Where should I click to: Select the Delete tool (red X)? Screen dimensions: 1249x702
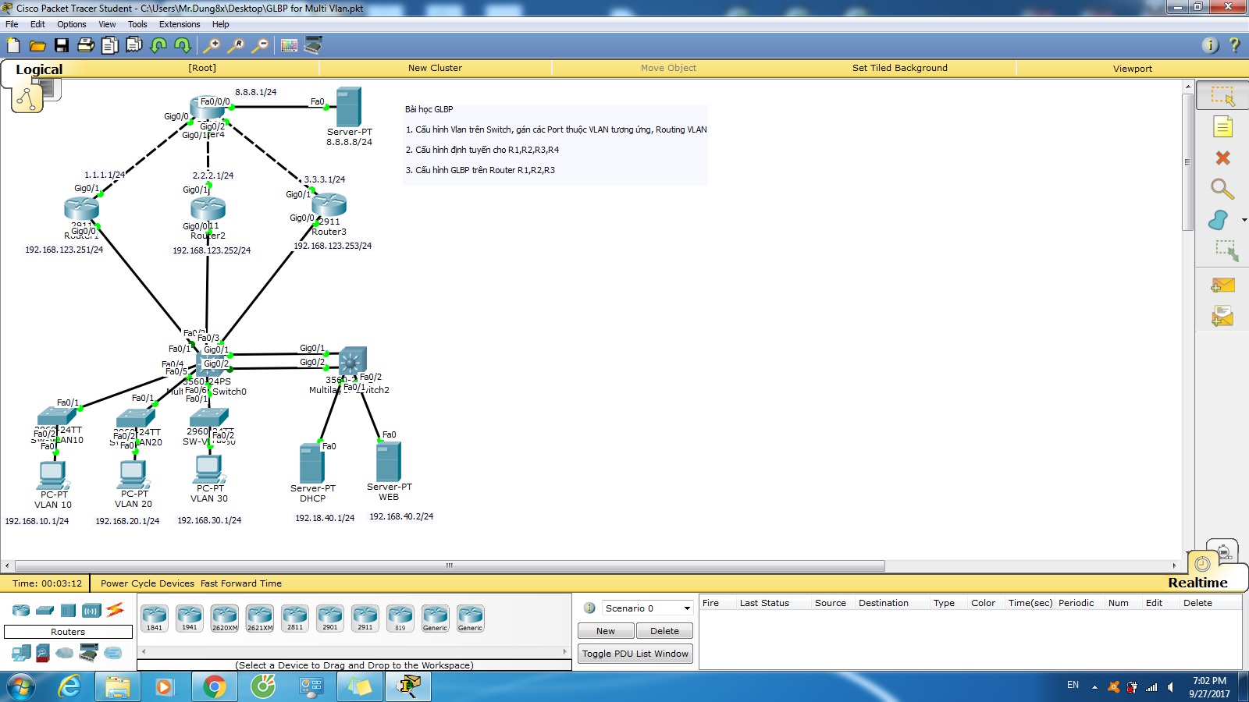tap(1222, 158)
